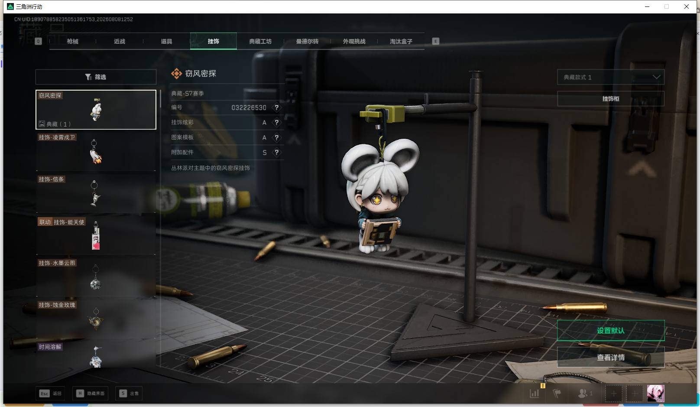Minimize the 三角洲行动 window
The image size is (700, 407).
[x=647, y=7]
